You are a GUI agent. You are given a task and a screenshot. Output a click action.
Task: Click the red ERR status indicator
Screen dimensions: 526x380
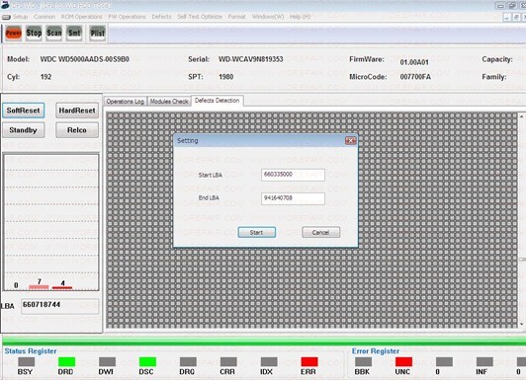[309, 361]
